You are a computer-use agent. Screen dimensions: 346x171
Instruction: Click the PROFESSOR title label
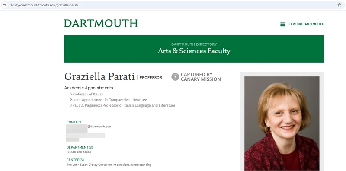pyautogui.click(x=151, y=78)
